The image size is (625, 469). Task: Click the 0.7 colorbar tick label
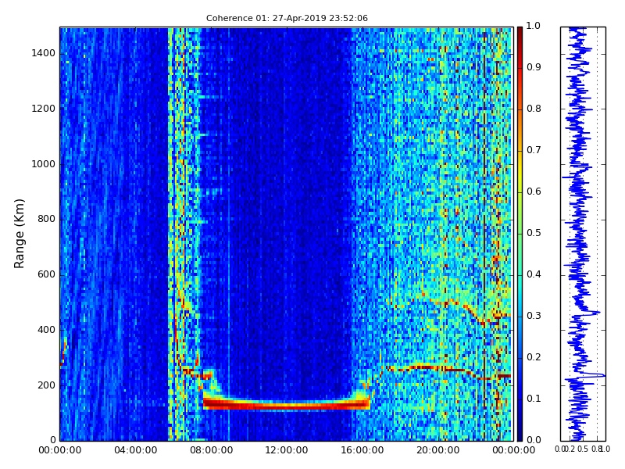point(534,150)
